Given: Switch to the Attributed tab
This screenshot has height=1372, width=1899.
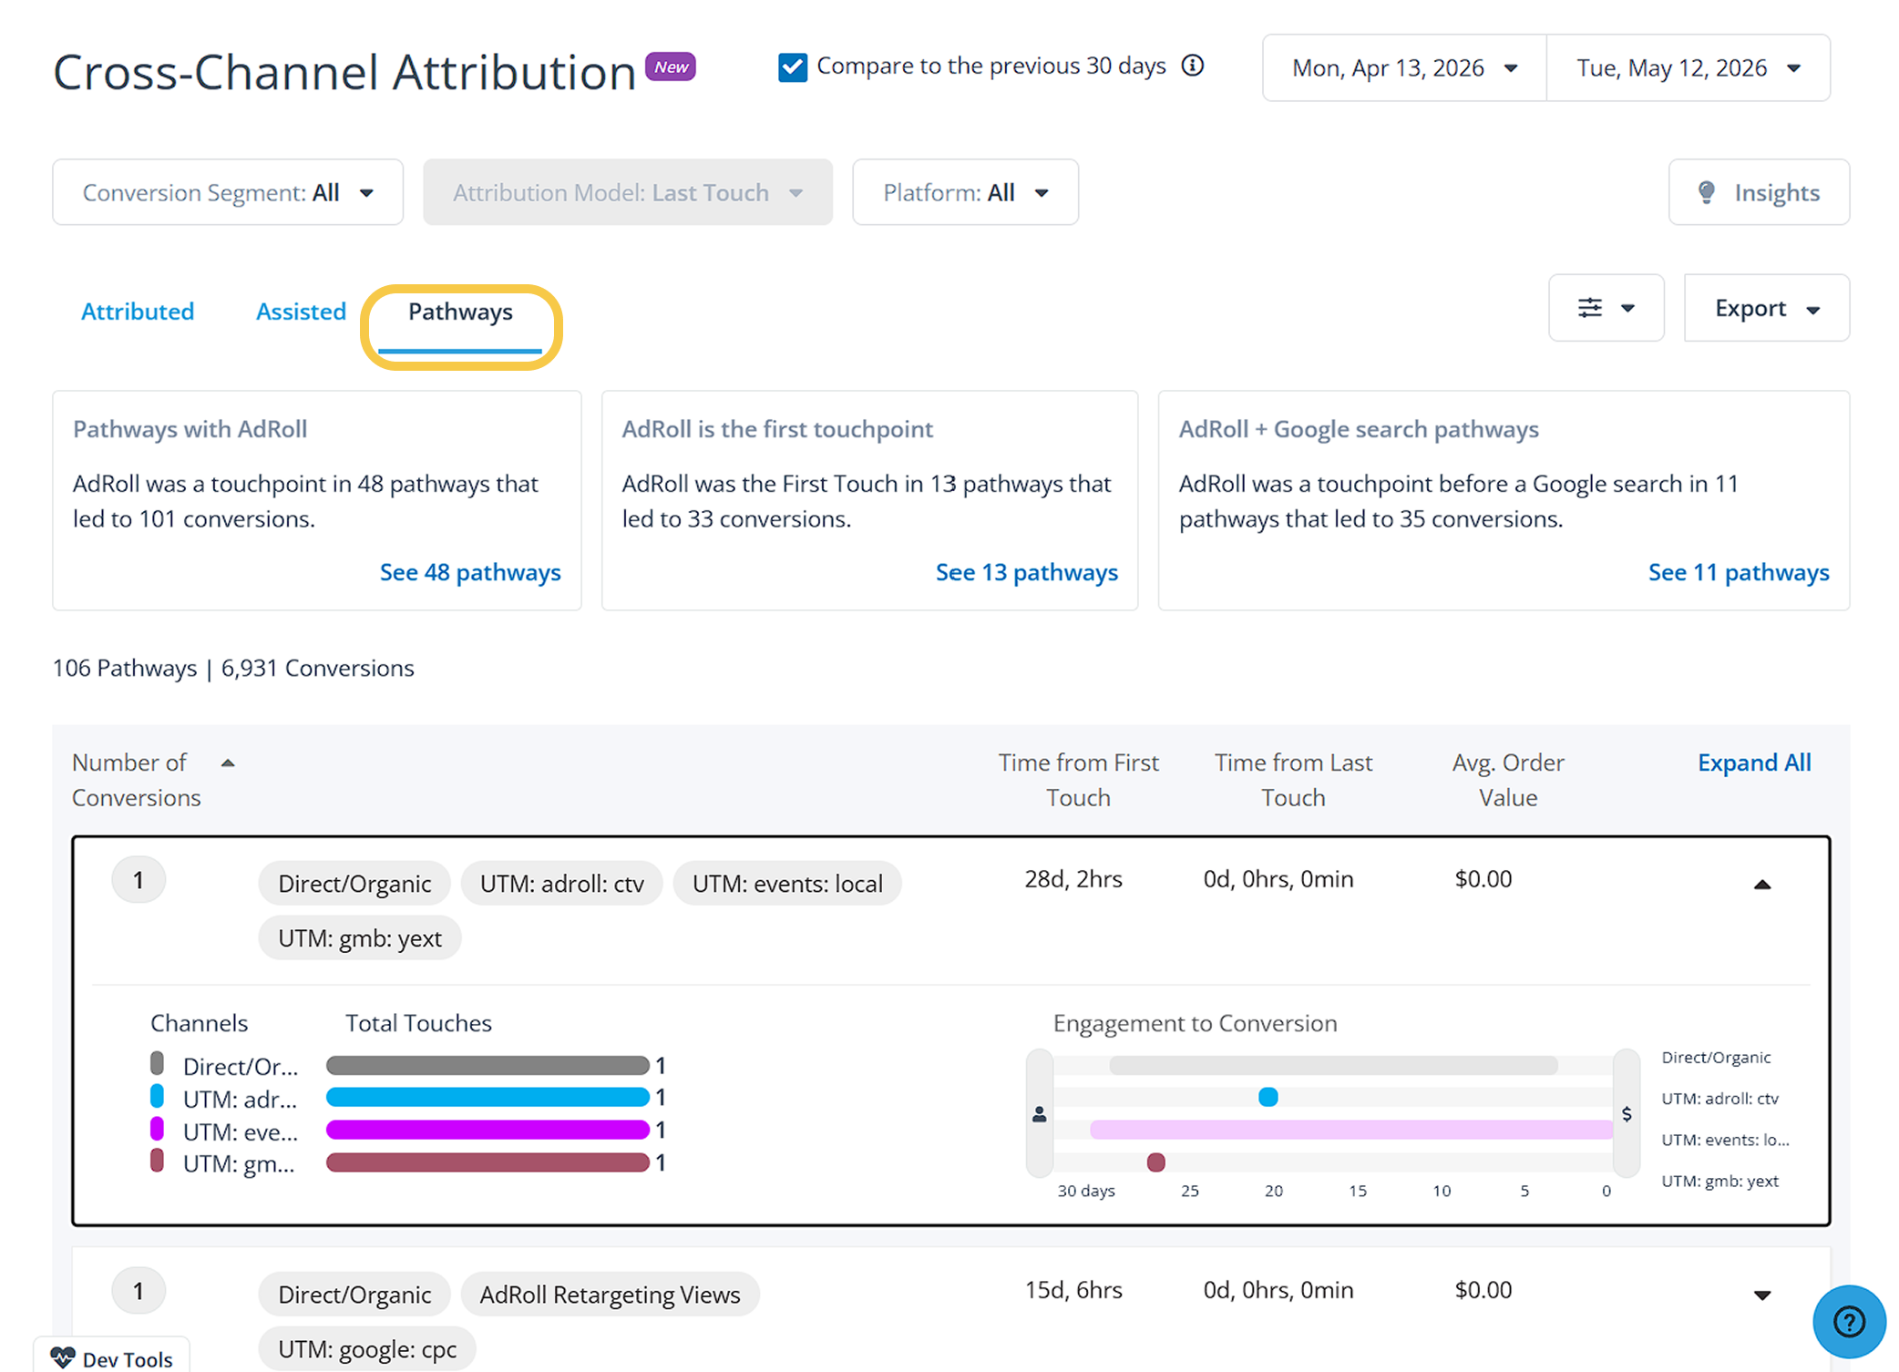Looking at the screenshot, I should pyautogui.click(x=138, y=312).
